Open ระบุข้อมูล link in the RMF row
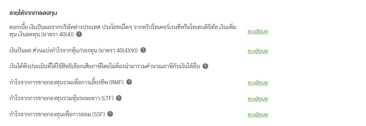Image resolution: width=366 pixels, height=126 pixels. pyautogui.click(x=258, y=83)
